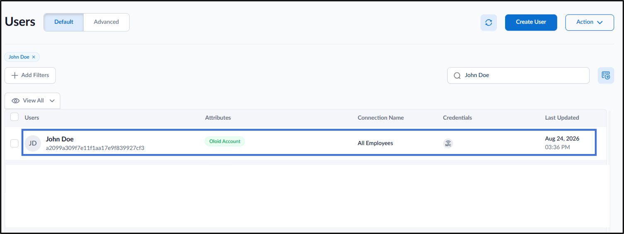Expand the Action dropdown
The width and height of the screenshot is (624, 234).
(x=589, y=22)
